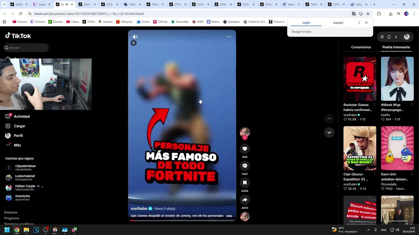Viewport: 419px width, 235px height.
Task: Open the Chrome apps grid icon
Action: click(x=4, y=22)
